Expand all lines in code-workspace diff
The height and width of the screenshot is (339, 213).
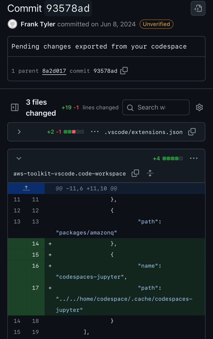pos(150,173)
